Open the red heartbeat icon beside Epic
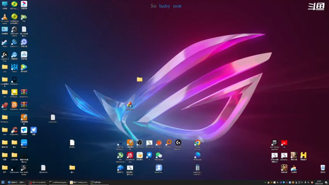This screenshot has height=185, width=329. [x=284, y=144]
